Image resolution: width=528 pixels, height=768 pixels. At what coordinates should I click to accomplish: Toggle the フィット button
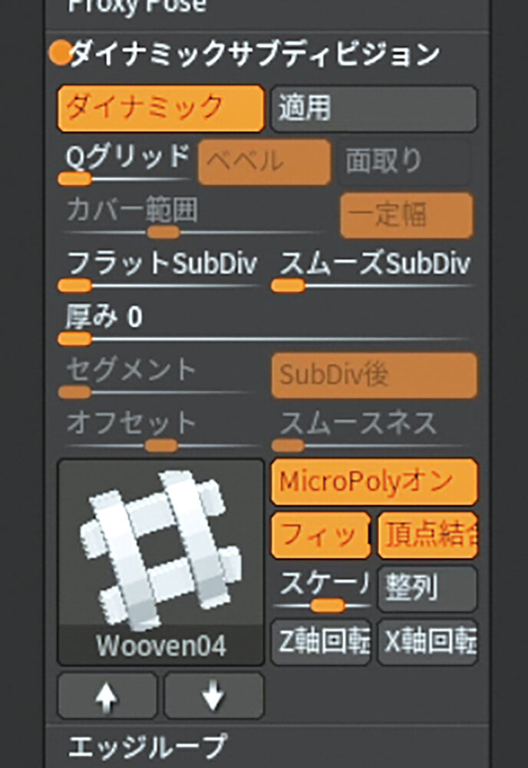click(x=321, y=535)
